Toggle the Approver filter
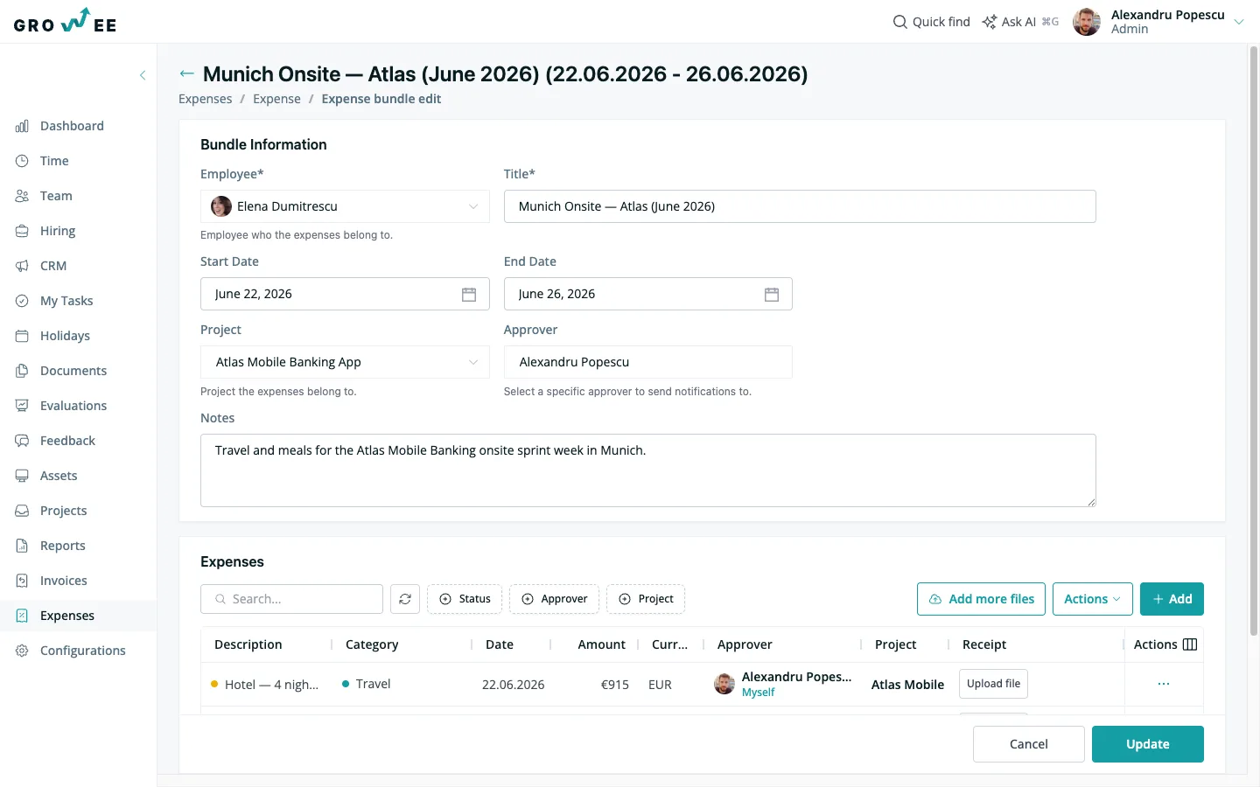The height and width of the screenshot is (787, 1260). click(555, 599)
